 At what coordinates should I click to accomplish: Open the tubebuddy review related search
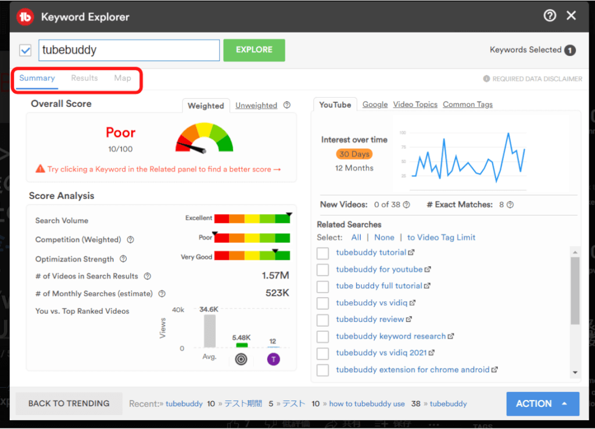pyautogui.click(x=370, y=319)
